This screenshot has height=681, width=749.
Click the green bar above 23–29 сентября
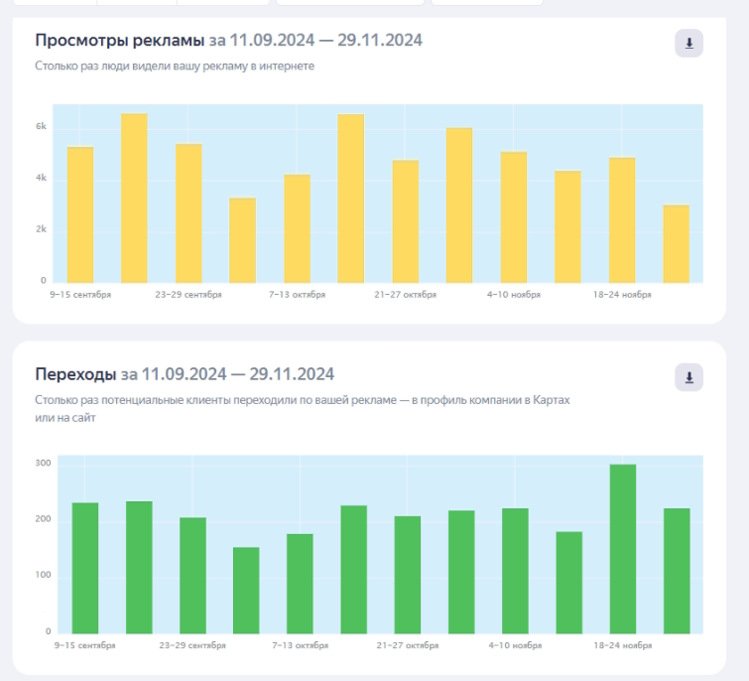(193, 576)
